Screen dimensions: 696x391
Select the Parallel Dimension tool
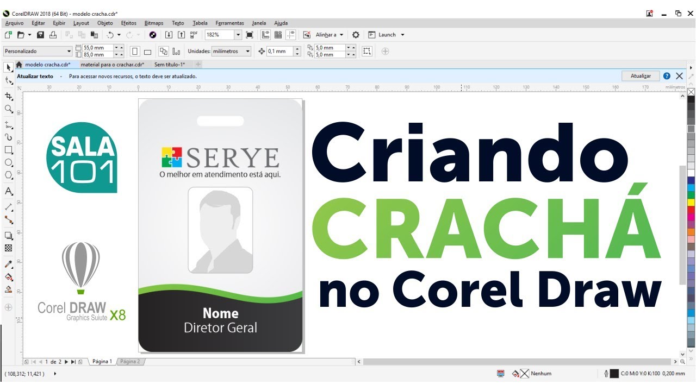coord(8,207)
